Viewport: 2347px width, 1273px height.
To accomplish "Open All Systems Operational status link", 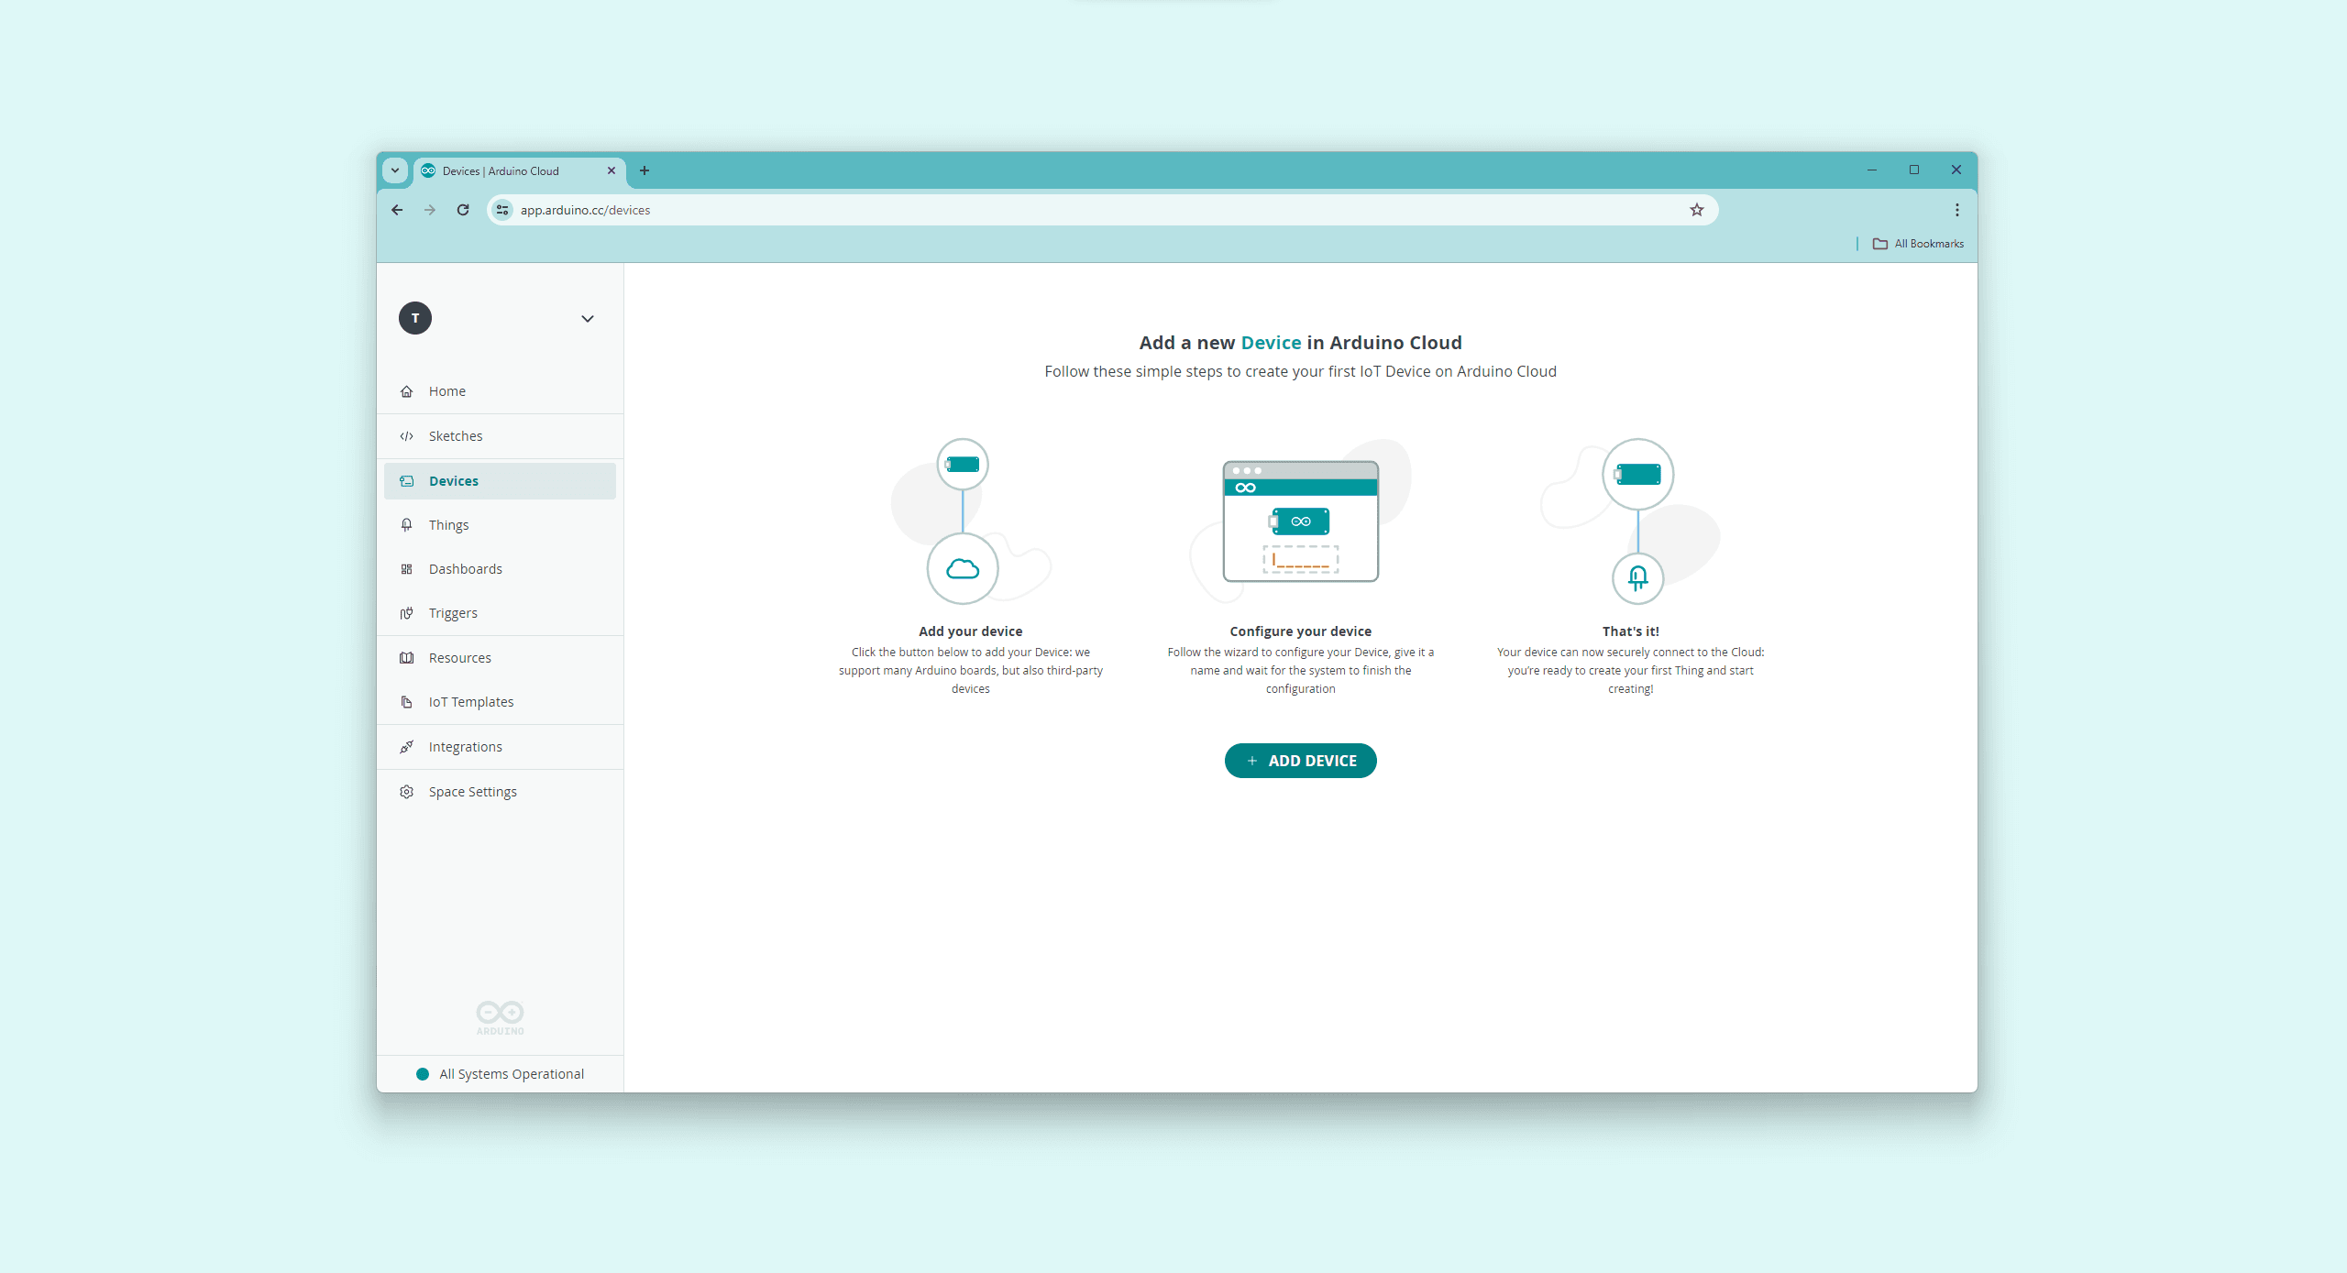I will (511, 1074).
